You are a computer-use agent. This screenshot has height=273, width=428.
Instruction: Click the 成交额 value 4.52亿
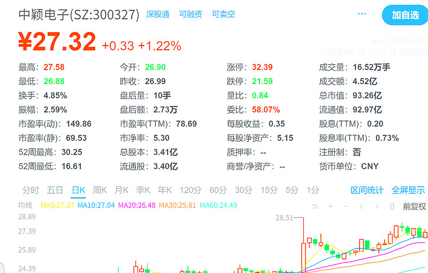pyautogui.click(x=365, y=81)
